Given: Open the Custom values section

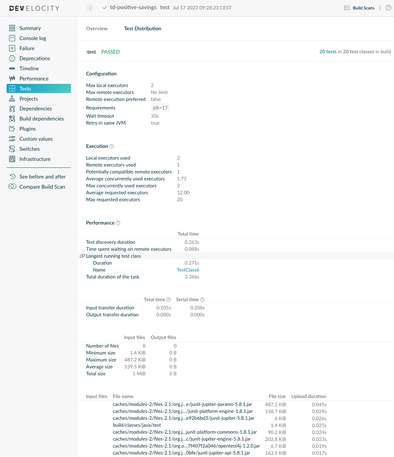Looking at the screenshot, I should point(36,139).
